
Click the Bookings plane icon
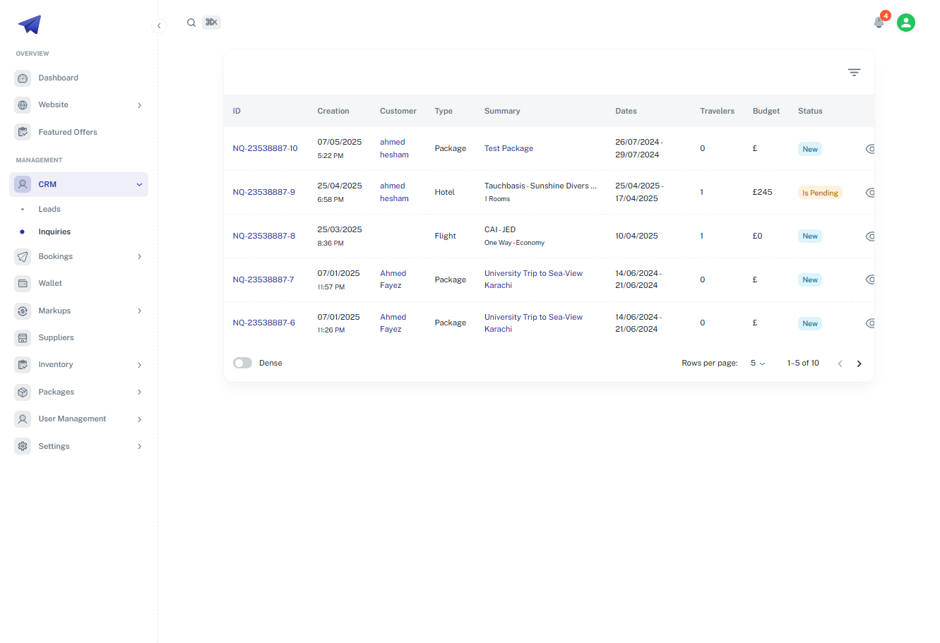coord(23,257)
